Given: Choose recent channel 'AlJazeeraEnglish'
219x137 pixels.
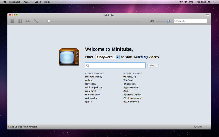Looking at the screenshot, I should [x=132, y=95].
